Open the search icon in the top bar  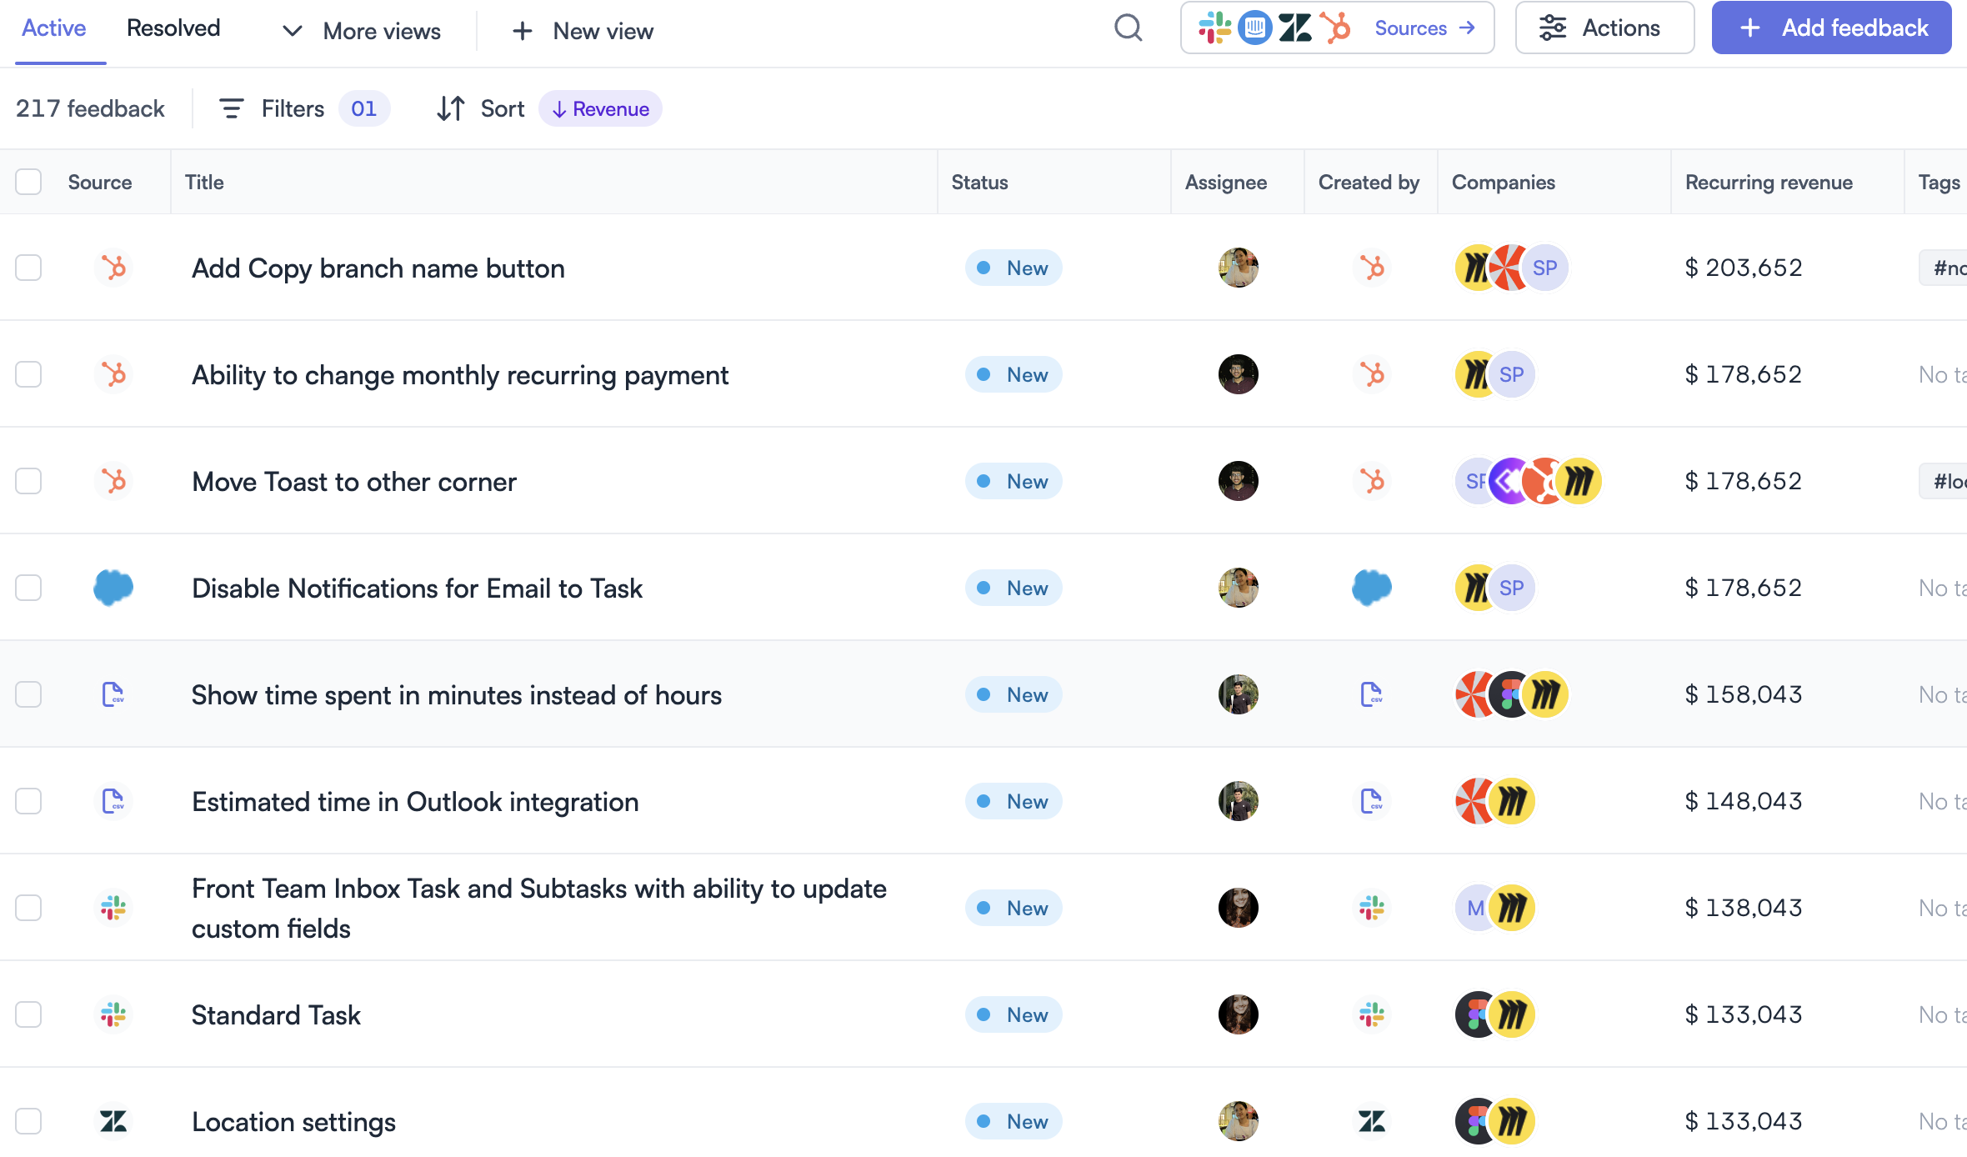[x=1129, y=28]
